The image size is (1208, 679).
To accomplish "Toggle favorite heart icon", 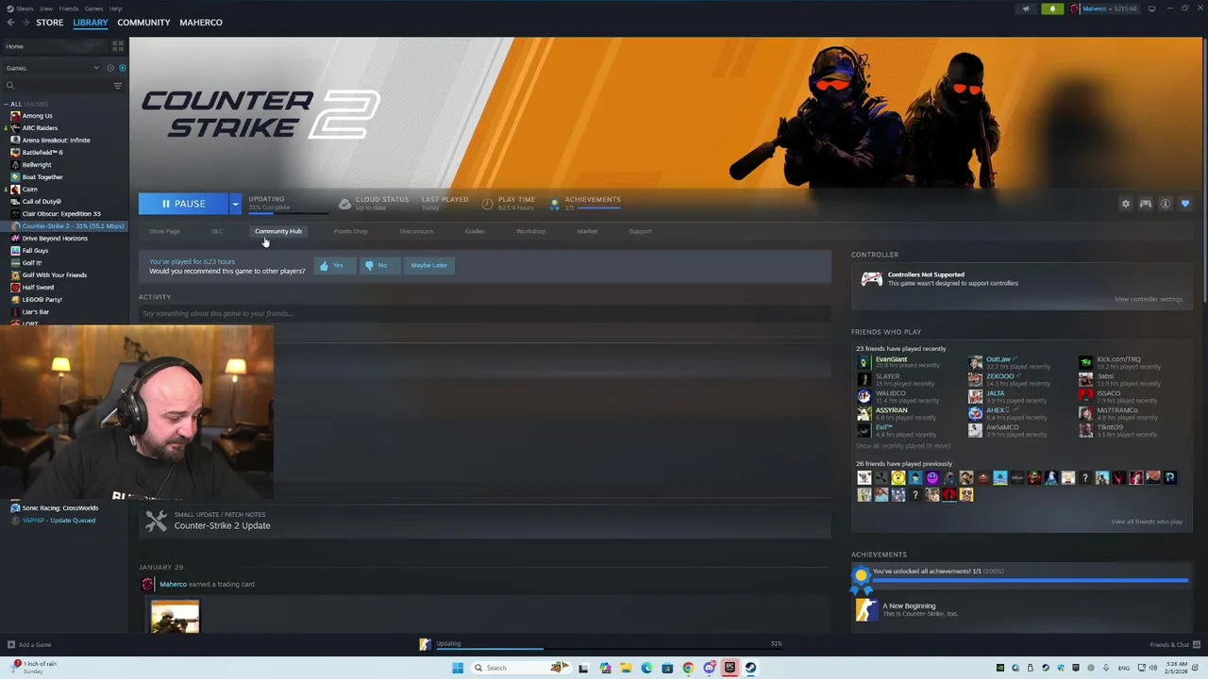I will point(1185,204).
